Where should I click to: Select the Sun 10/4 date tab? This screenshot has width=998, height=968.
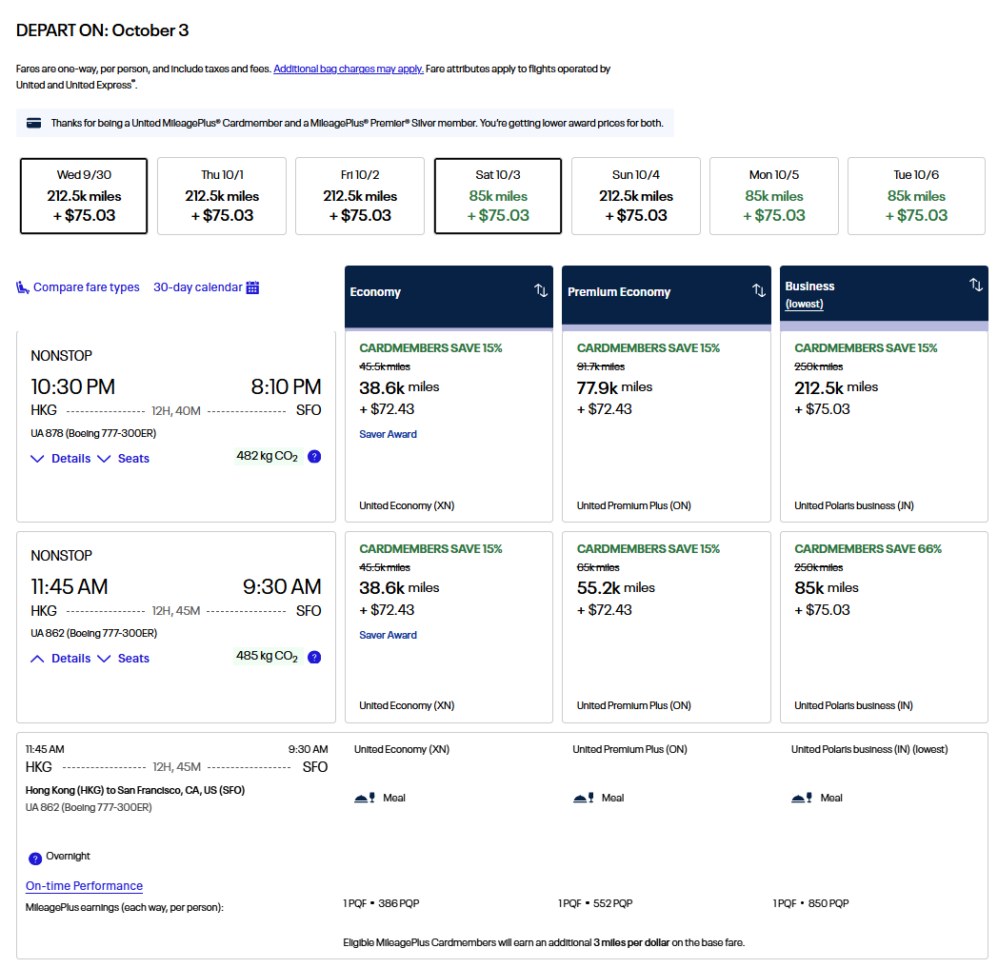[x=636, y=196]
